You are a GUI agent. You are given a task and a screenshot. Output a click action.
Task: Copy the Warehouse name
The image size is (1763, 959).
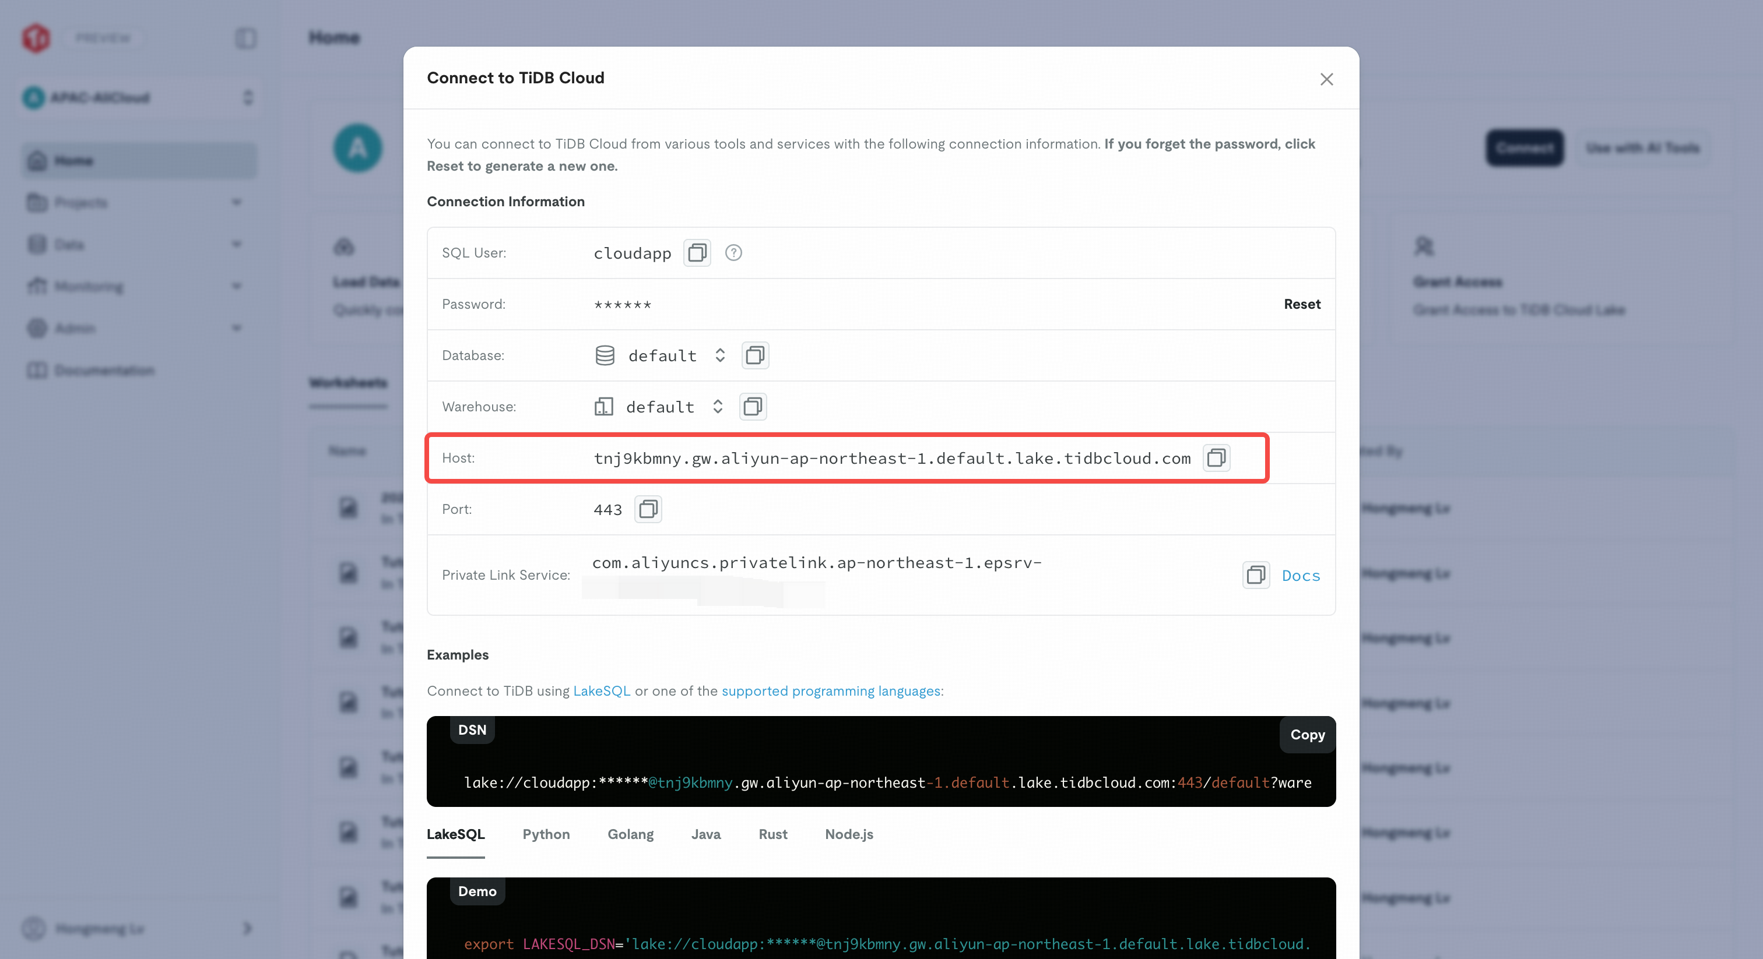[753, 407]
